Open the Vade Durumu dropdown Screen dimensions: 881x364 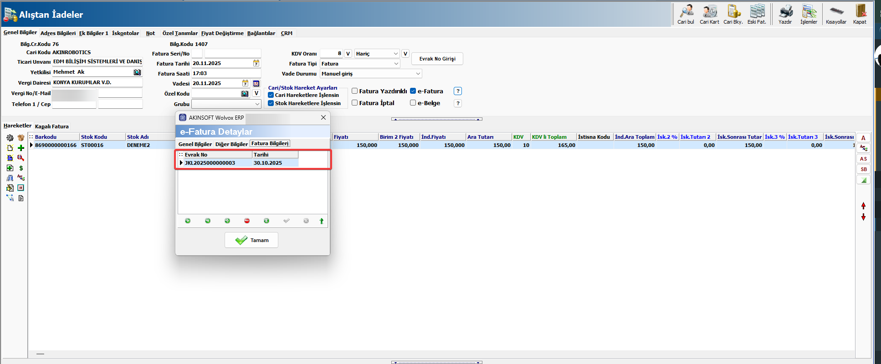coord(417,74)
